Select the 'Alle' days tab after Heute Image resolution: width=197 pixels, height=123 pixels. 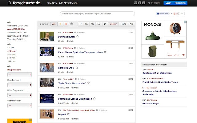pyautogui.click(x=131, y=24)
